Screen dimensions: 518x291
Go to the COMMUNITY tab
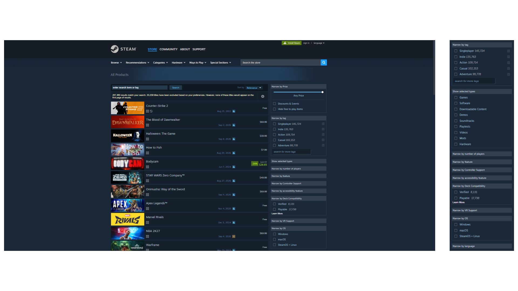point(168,49)
